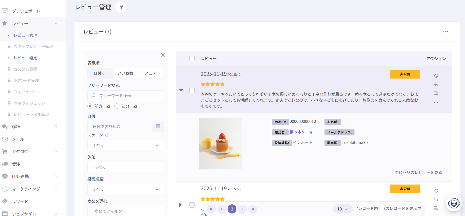Collapse the first review's detail triangle
This screenshot has width=465, height=216.
181,90
